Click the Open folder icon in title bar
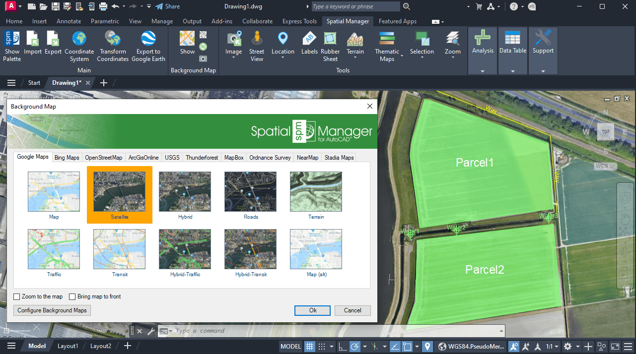 [x=44, y=6]
